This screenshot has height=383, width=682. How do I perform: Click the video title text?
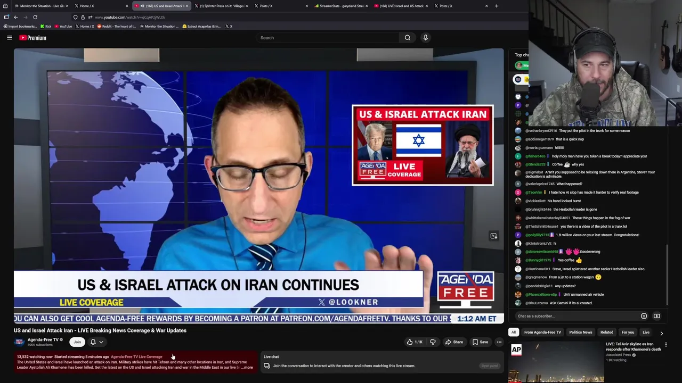pyautogui.click(x=100, y=330)
